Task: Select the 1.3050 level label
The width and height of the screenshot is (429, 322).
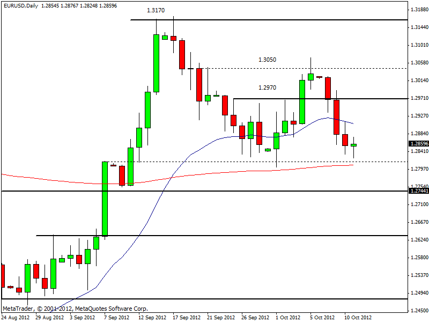Action: point(268,60)
